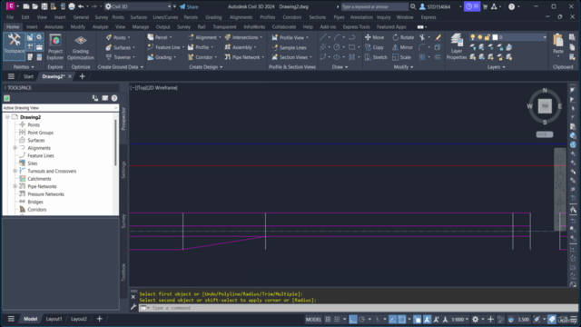
Task: Click the Plot printer icon
Action: coord(72,6)
